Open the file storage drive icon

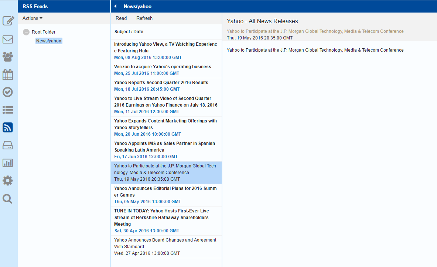coord(8,145)
